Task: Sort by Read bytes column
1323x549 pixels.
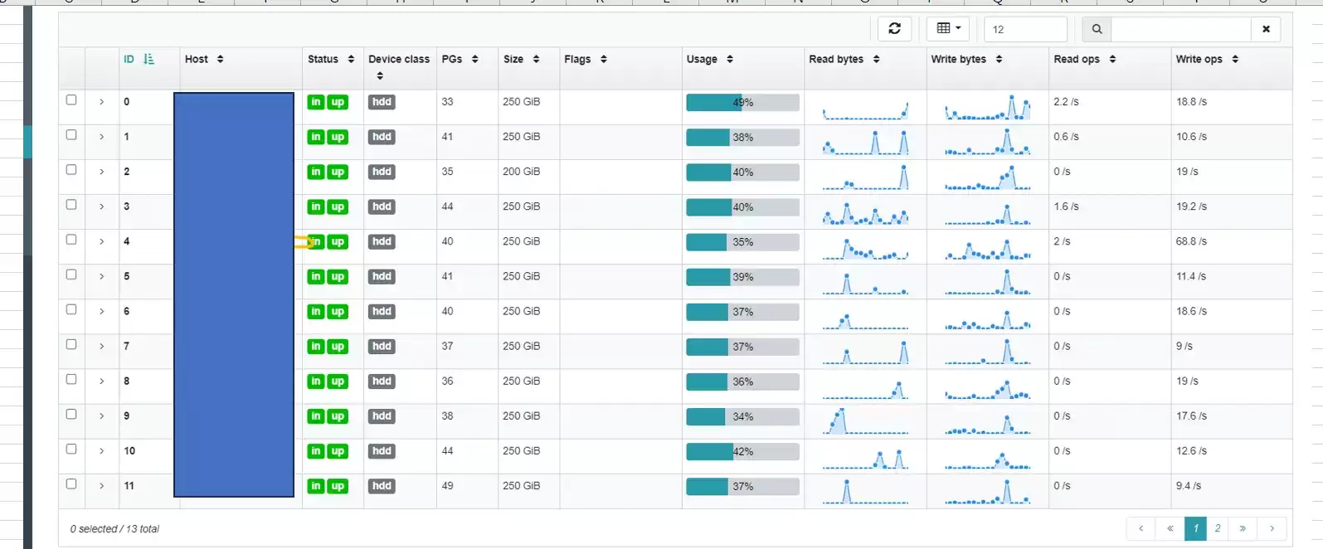Action: pyautogui.click(x=876, y=60)
